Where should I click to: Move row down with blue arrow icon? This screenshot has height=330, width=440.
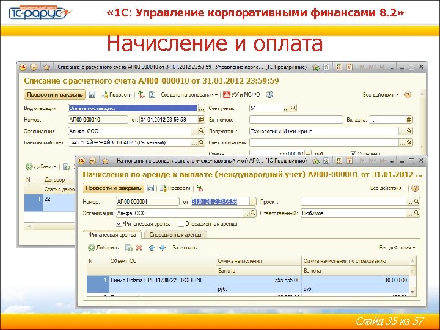[163, 248]
